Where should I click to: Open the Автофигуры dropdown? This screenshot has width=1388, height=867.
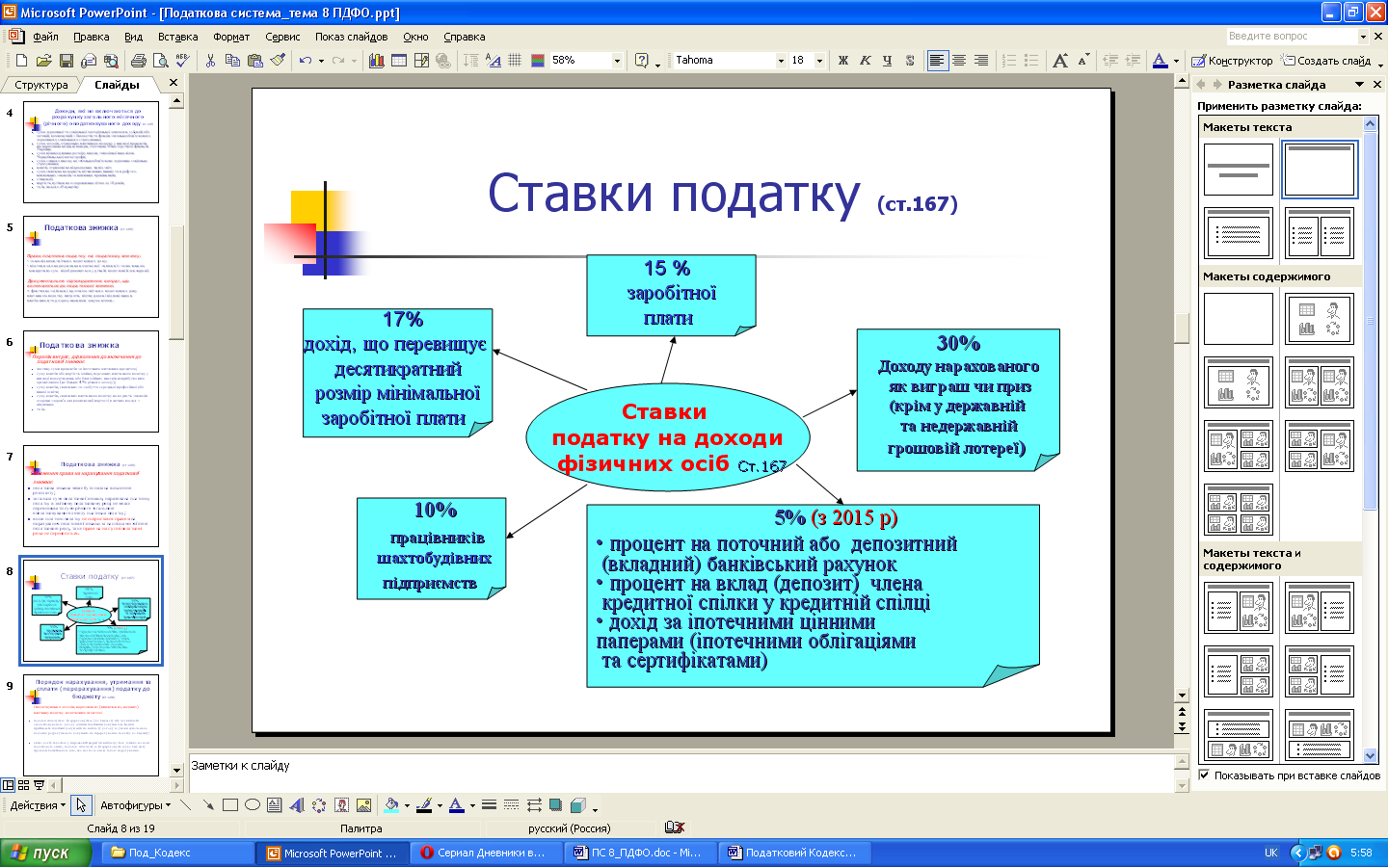[x=135, y=805]
